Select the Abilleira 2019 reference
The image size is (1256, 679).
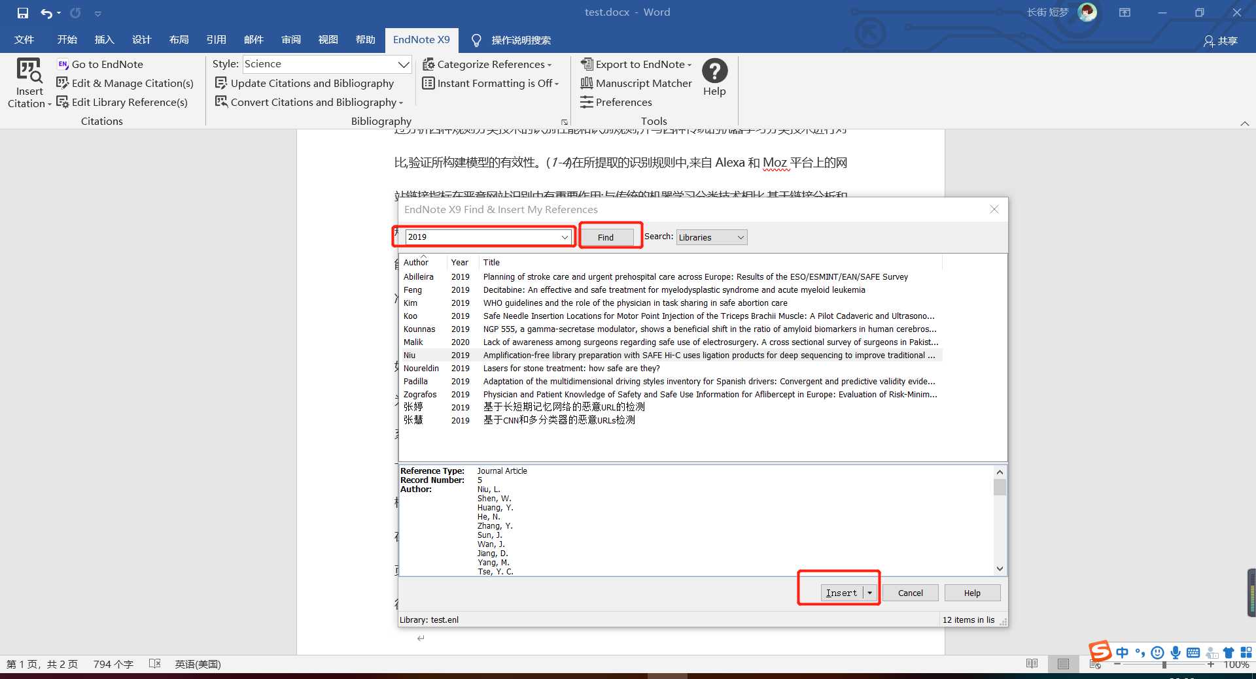pos(671,277)
